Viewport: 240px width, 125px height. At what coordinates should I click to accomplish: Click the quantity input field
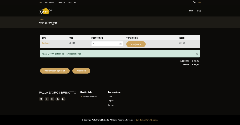coord(105,44)
